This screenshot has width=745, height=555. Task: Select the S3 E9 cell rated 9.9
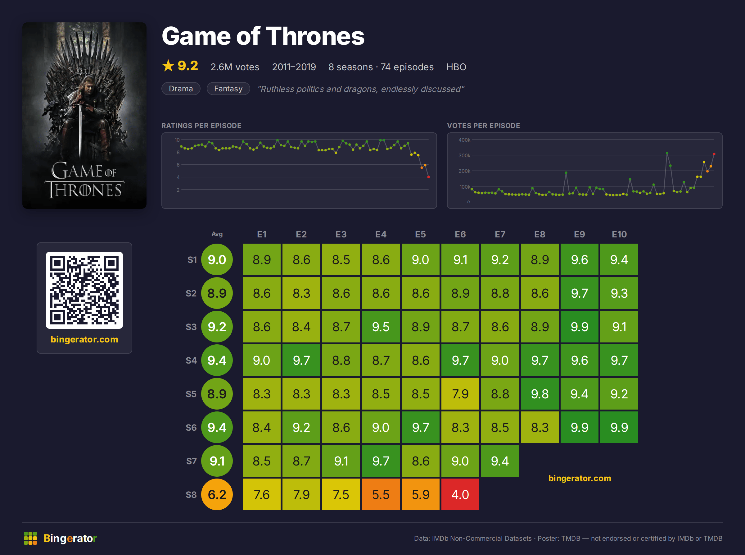click(580, 327)
